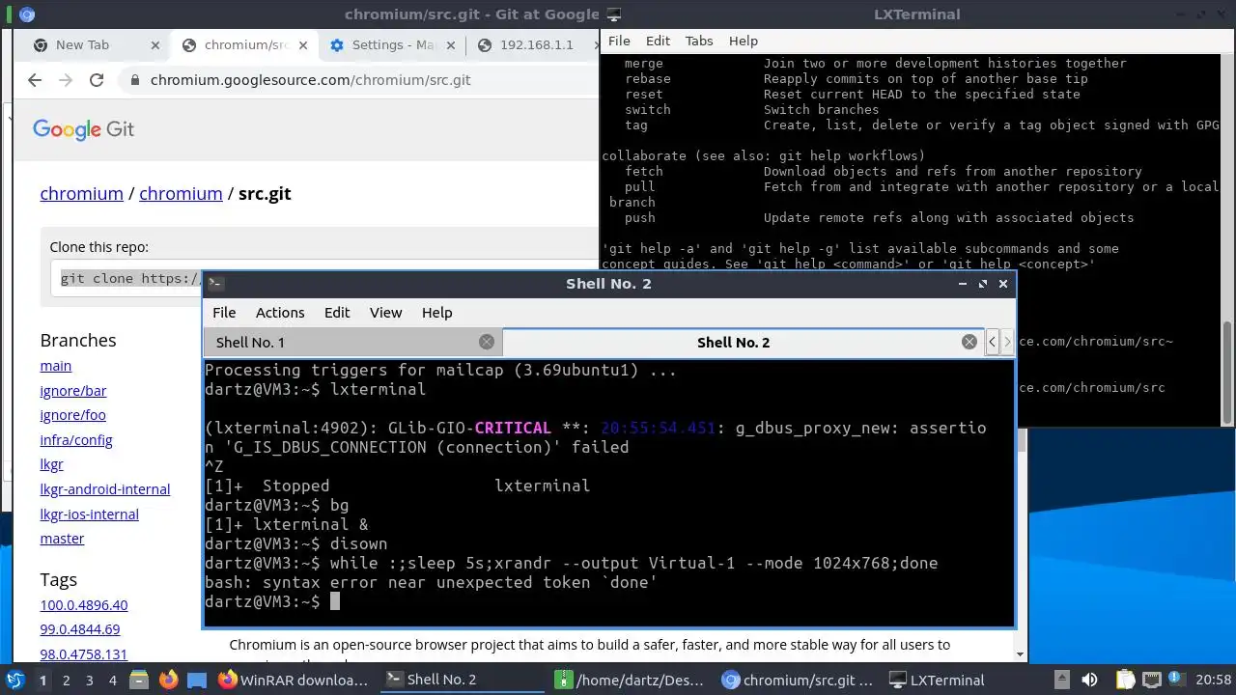Image resolution: width=1236 pixels, height=695 pixels.
Task: Open the lkgr branch link
Action: [51, 464]
